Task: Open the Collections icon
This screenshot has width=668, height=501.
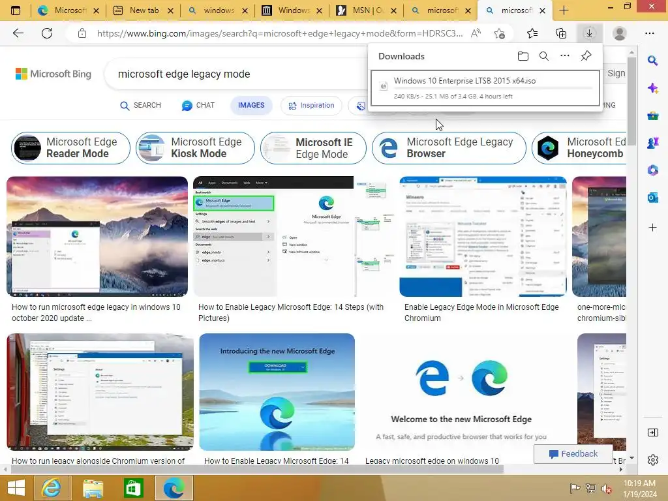Action: coord(561,33)
